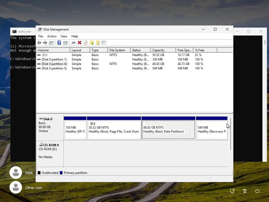Select the 48.83 GB Basic Data Partition block

pyautogui.click(x=168, y=128)
